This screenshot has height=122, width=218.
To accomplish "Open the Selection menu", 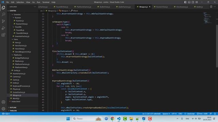I will coord(20,2).
